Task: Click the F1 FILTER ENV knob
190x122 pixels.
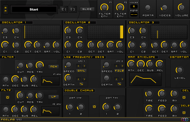Action: point(104,8)
